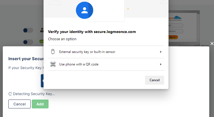Click the orange Sign in button in preview
This screenshot has width=214, height=117.
point(172,37)
